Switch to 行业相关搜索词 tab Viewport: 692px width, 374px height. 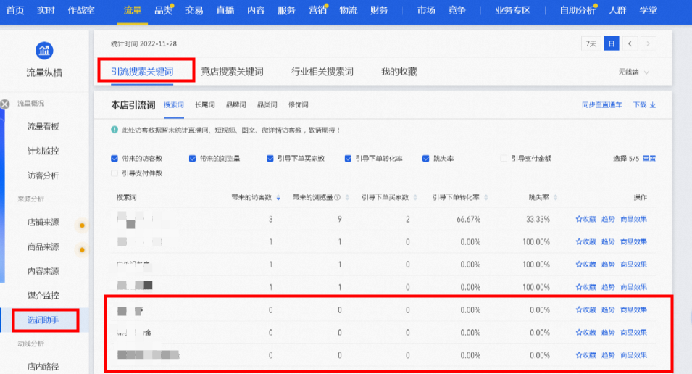(322, 72)
